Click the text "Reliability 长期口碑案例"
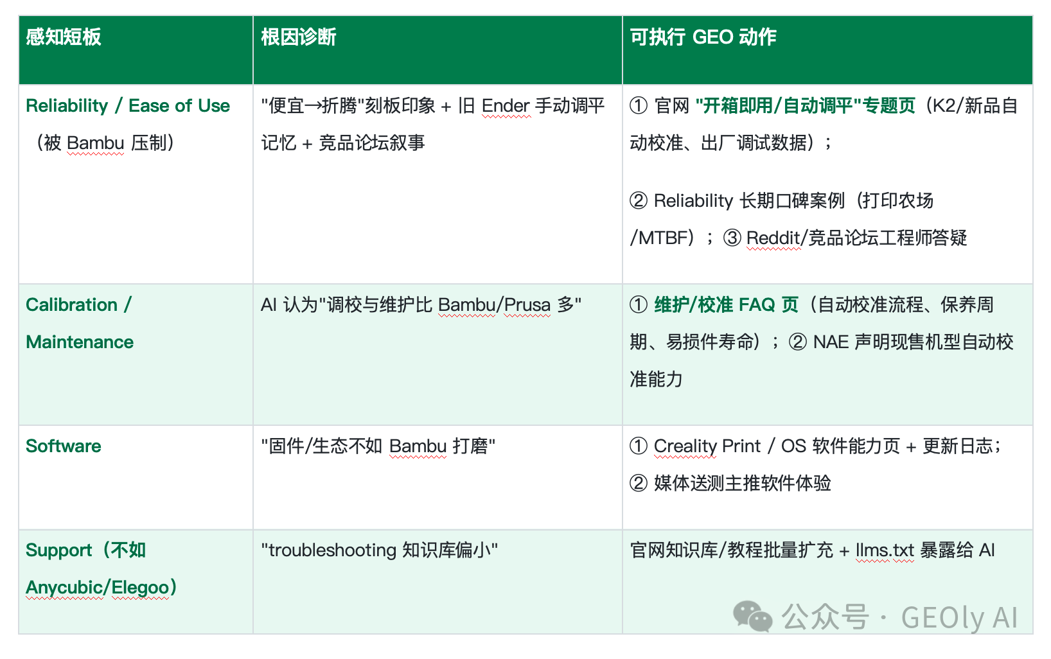This screenshot has width=1051, height=659. [749, 200]
